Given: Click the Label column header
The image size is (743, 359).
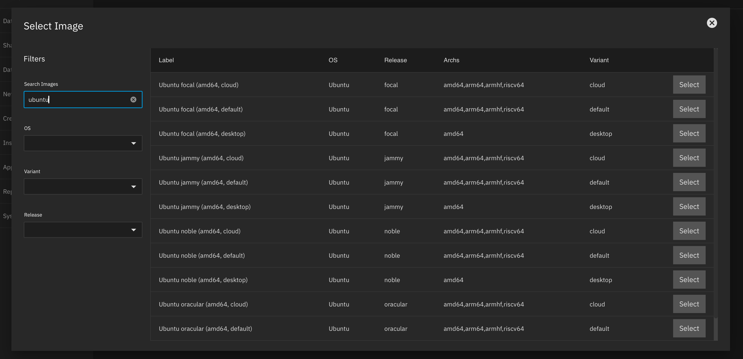Looking at the screenshot, I should [166, 60].
